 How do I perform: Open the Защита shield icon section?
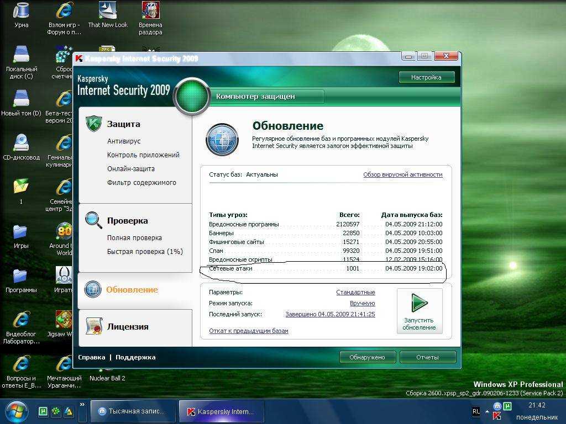93,124
